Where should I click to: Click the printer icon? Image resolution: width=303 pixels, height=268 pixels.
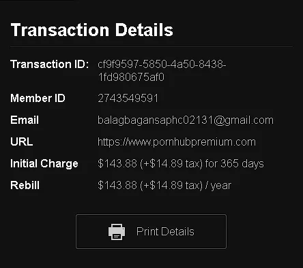tap(117, 232)
